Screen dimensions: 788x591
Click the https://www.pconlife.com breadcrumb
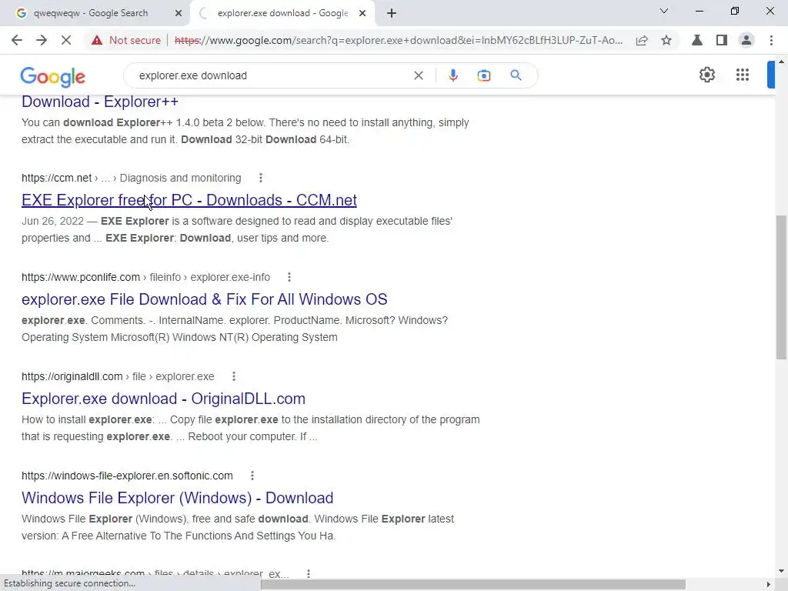(x=80, y=277)
